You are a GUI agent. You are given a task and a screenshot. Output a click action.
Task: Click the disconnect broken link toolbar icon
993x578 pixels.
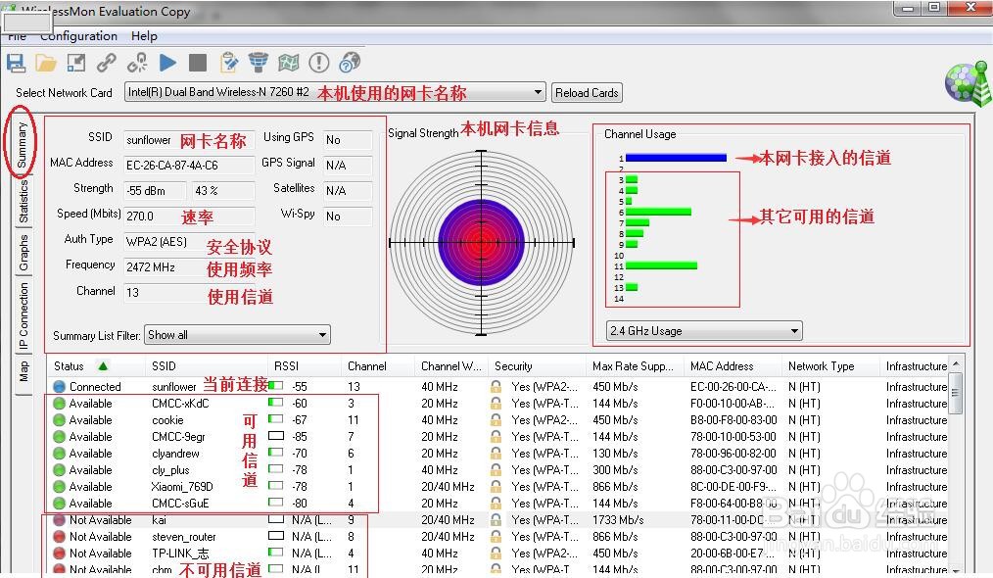tap(137, 63)
